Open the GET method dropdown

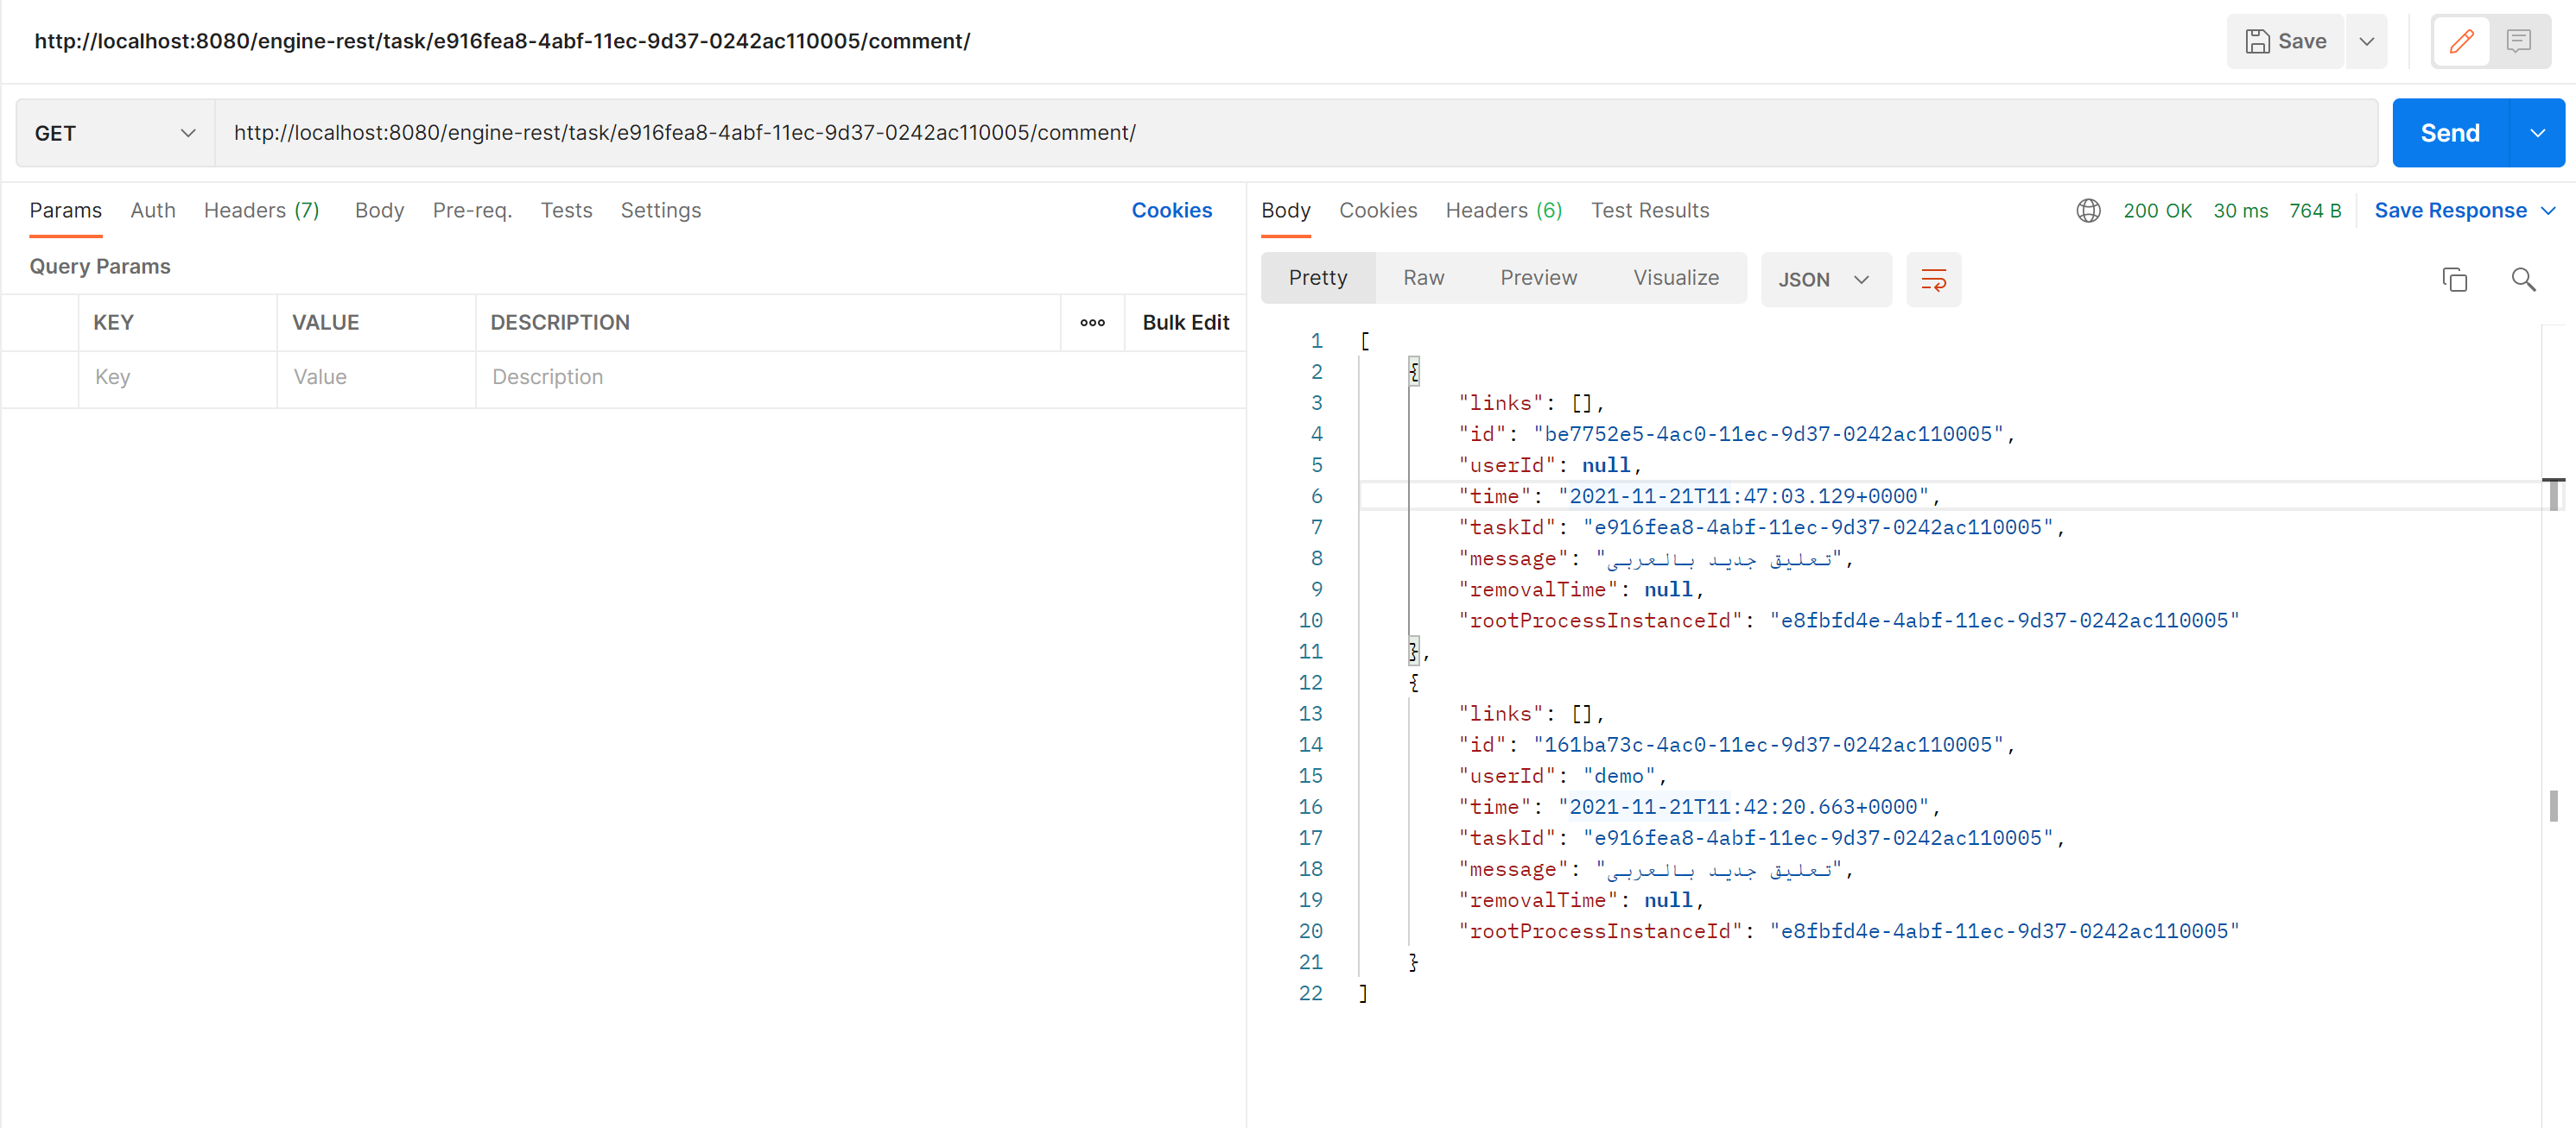[x=115, y=133]
